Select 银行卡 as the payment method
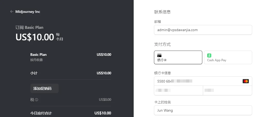 pos(178,57)
